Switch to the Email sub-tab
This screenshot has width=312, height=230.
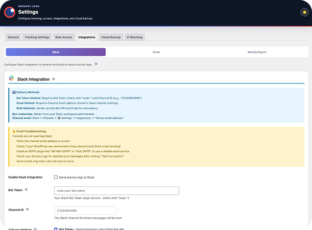156,52
